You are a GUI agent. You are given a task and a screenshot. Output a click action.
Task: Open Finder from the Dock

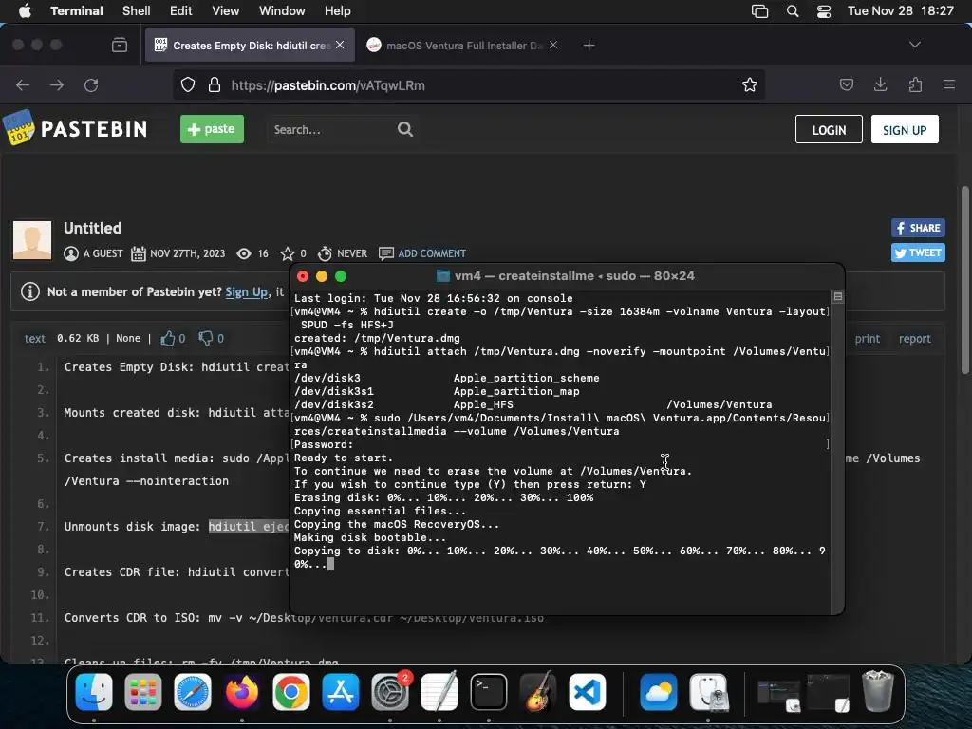coord(94,692)
